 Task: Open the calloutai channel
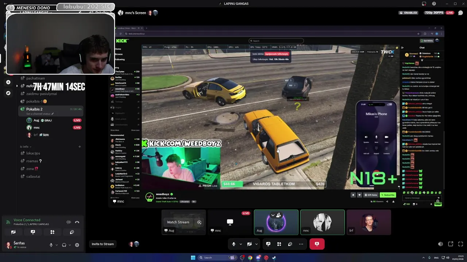33,176
